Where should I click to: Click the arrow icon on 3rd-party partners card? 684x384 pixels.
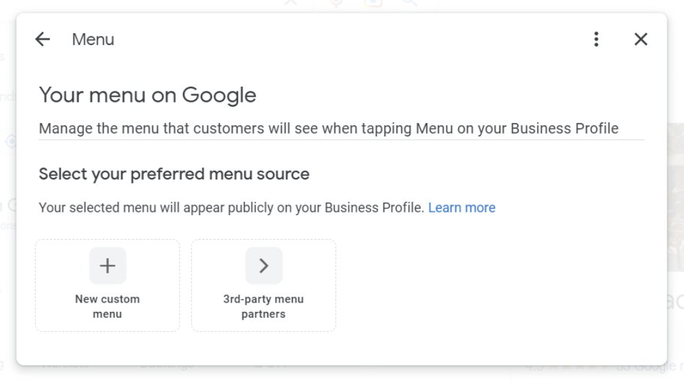264,265
